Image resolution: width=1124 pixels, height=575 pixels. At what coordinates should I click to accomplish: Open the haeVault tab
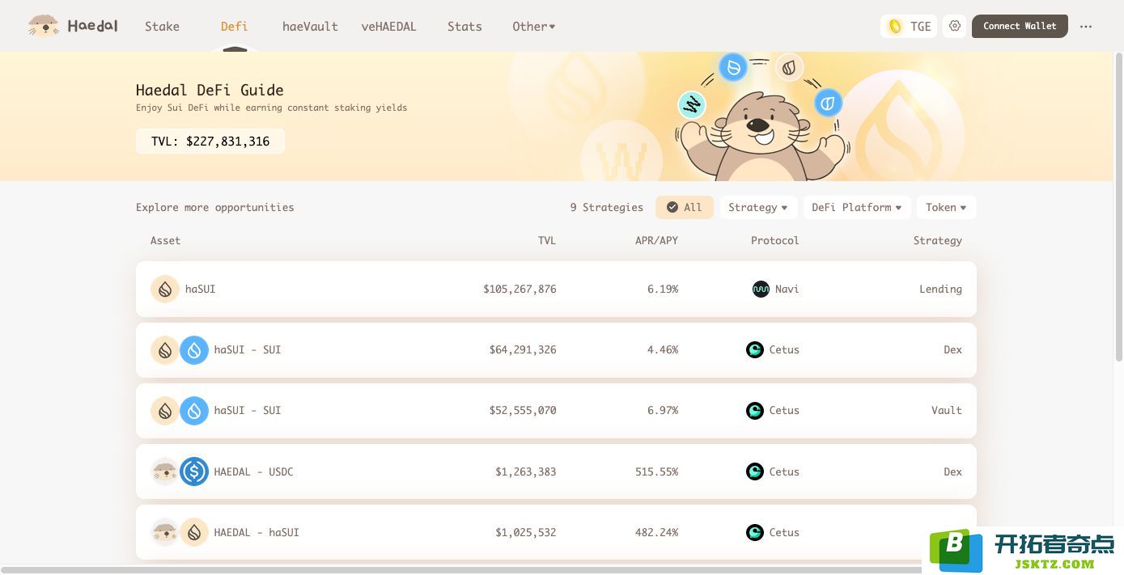coord(310,26)
